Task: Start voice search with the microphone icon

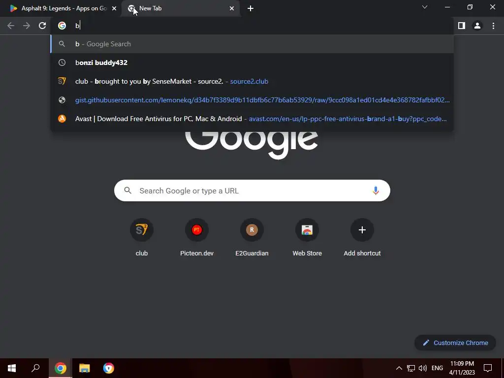Action: coord(376,190)
